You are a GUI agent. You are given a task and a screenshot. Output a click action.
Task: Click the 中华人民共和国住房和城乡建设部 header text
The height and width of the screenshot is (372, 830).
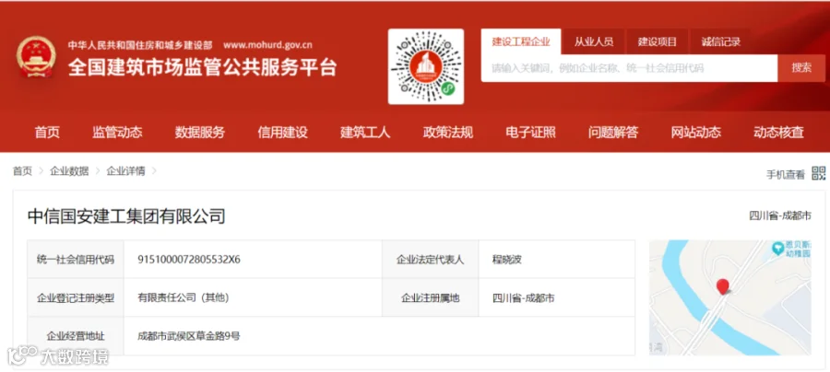(140, 45)
